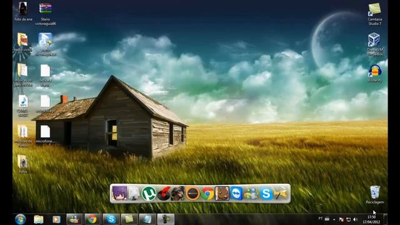Open the Windows Start menu
Screen dimensions: 400x225
coord(21,219)
